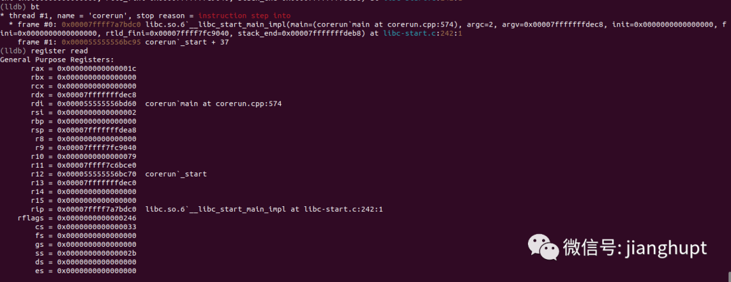The image size is (731, 282).
Task: Click the 'General Purpose Registers:' heading
Action: click(x=57, y=60)
